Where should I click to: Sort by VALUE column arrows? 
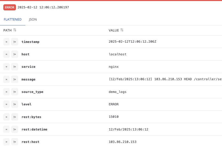(122, 30)
